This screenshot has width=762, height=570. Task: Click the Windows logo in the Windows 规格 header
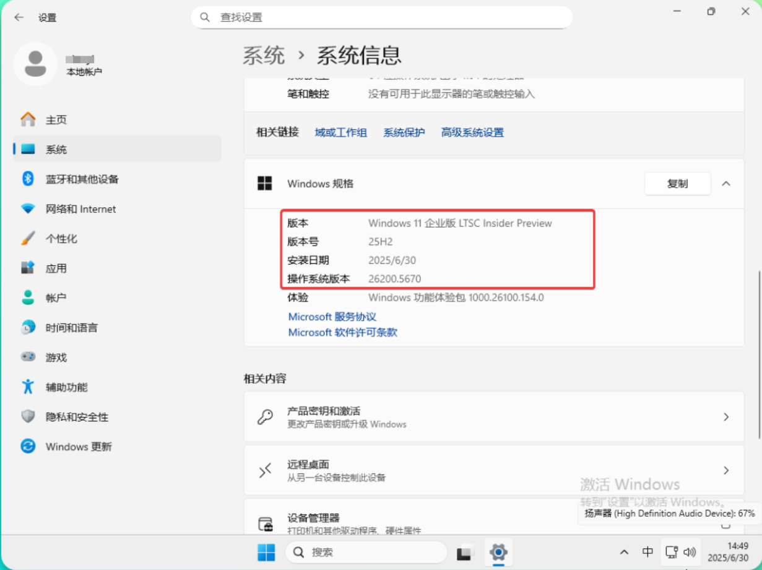click(x=265, y=183)
